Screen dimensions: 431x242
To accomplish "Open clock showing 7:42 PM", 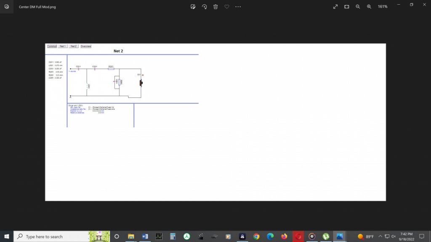I will (x=407, y=237).
